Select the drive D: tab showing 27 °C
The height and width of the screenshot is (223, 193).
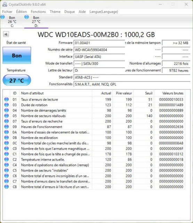pos(36,22)
